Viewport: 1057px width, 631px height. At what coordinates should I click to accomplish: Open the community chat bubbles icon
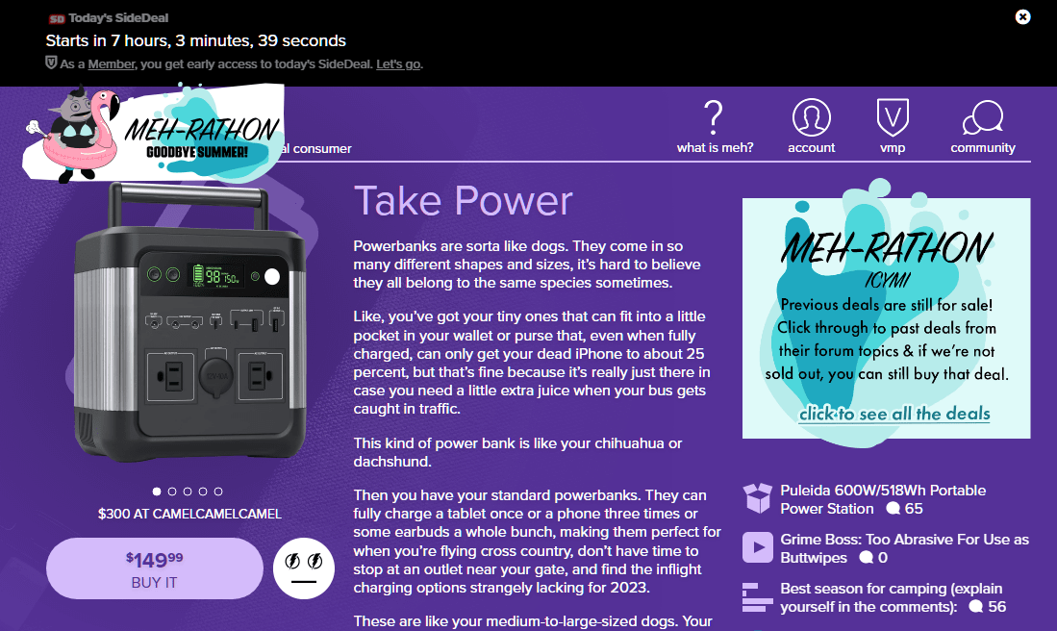point(982,117)
